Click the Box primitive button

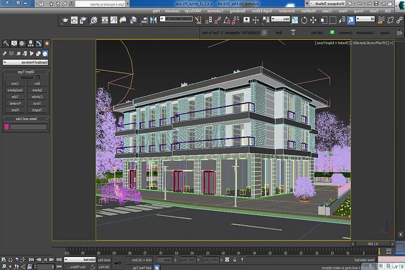[37, 84]
